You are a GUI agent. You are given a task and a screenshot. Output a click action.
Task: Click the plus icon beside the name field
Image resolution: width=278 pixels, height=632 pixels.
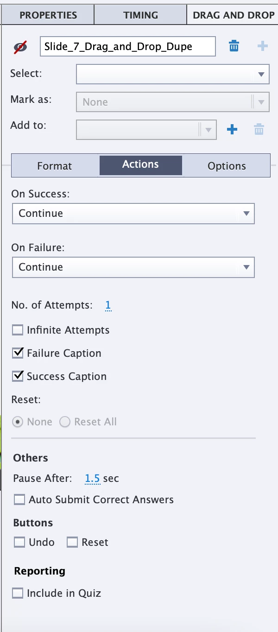pos(263,46)
